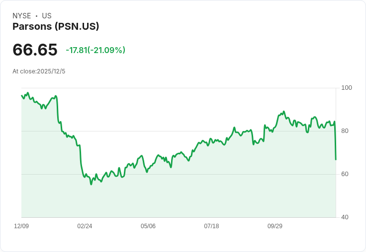Click the 12/09 date axis label
Screen dimensions: 366x252
pos(21,226)
